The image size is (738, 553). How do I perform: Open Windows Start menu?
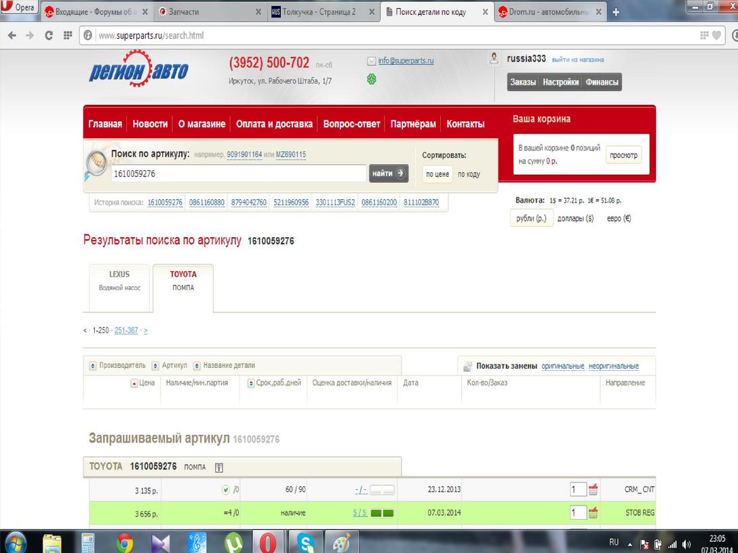click(16, 542)
